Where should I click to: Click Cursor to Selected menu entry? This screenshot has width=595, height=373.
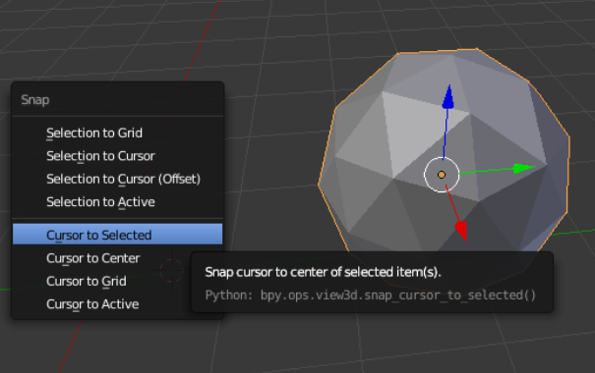118,235
